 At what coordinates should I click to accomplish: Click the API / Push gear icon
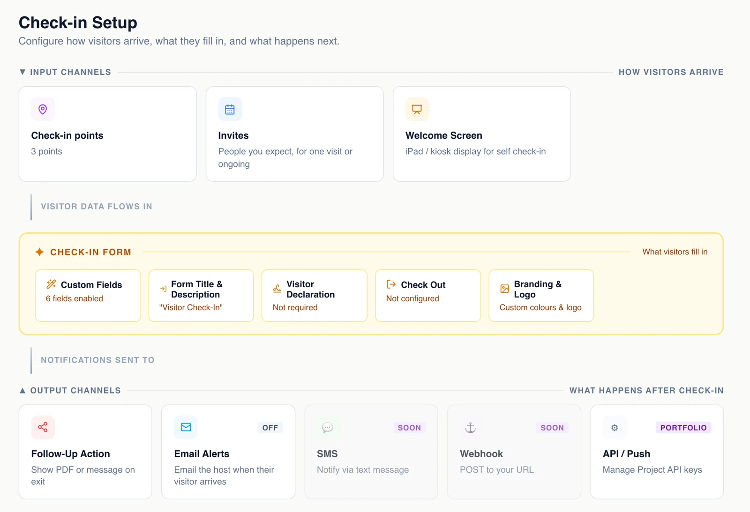coord(614,428)
